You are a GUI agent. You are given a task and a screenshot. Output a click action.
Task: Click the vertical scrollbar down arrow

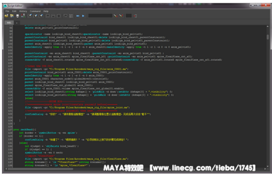tap(268, 166)
